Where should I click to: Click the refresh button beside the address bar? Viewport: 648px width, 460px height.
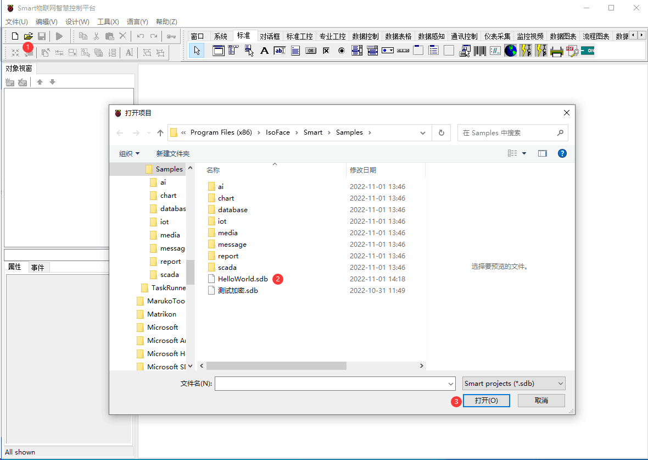coord(442,133)
